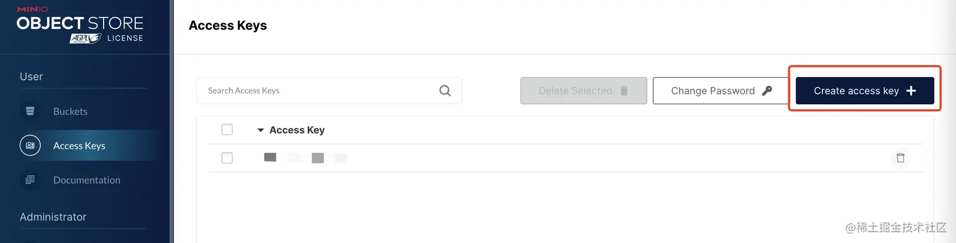Click the Buckets icon in sidebar
This screenshot has height=243, width=956.
(30, 111)
